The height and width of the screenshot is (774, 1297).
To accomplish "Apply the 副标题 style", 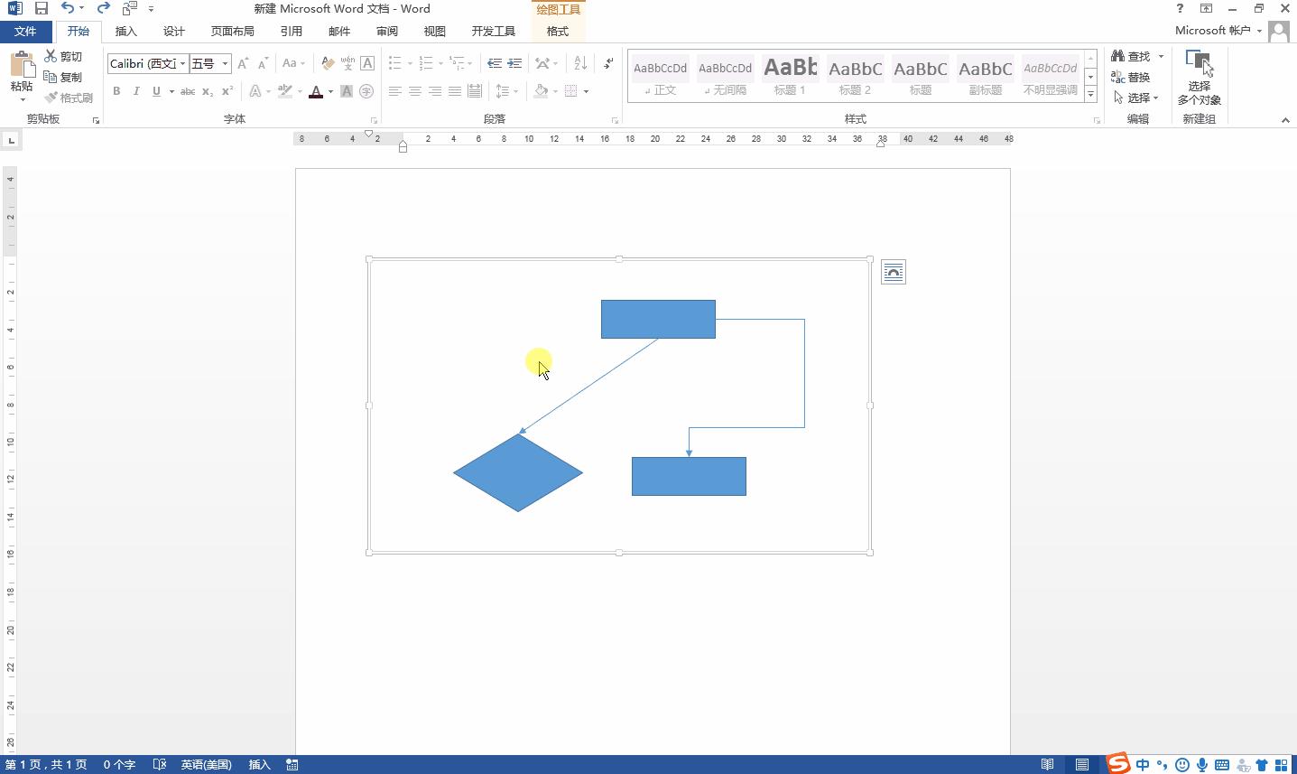I will click(985, 76).
